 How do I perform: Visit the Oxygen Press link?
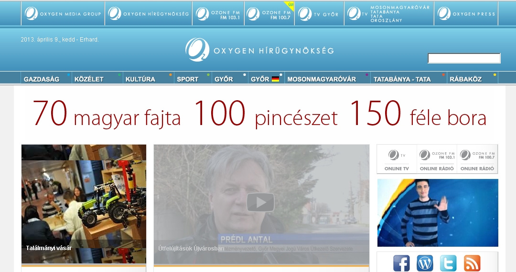[x=465, y=14]
